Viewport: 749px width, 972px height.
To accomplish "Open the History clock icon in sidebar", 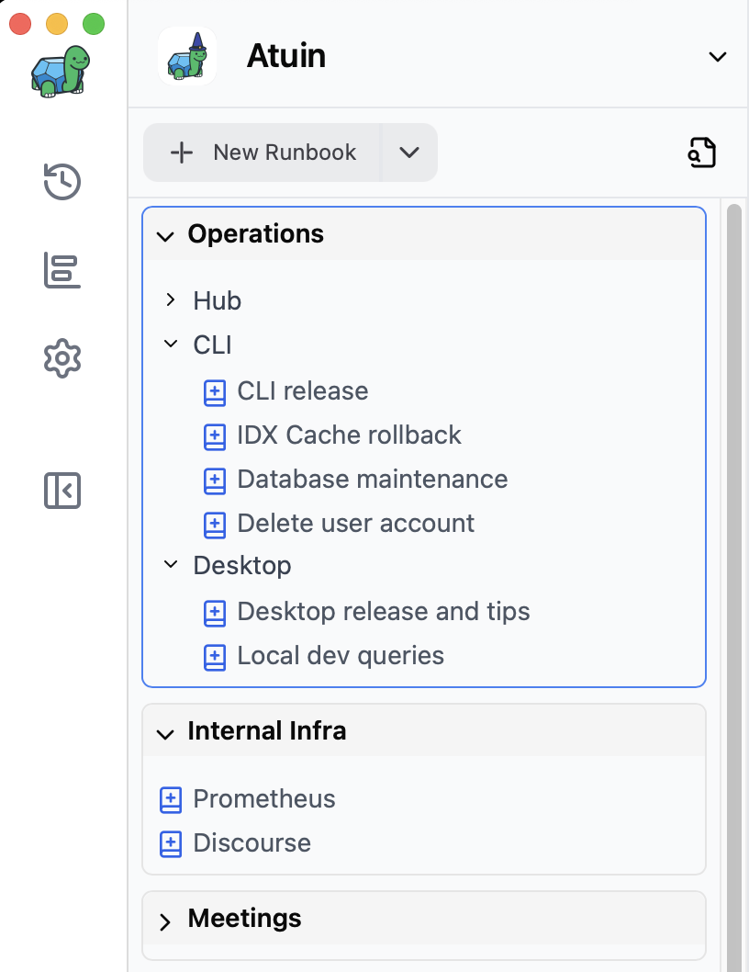I will point(62,181).
